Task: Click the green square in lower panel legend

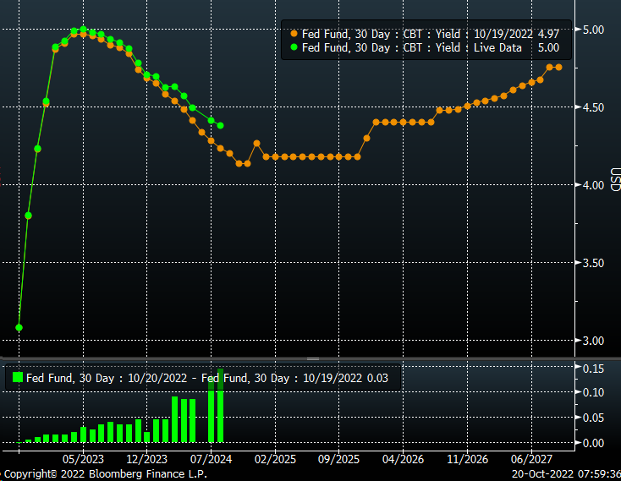Action: click(x=18, y=377)
